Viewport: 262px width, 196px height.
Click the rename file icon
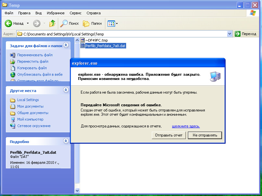tap(13, 55)
